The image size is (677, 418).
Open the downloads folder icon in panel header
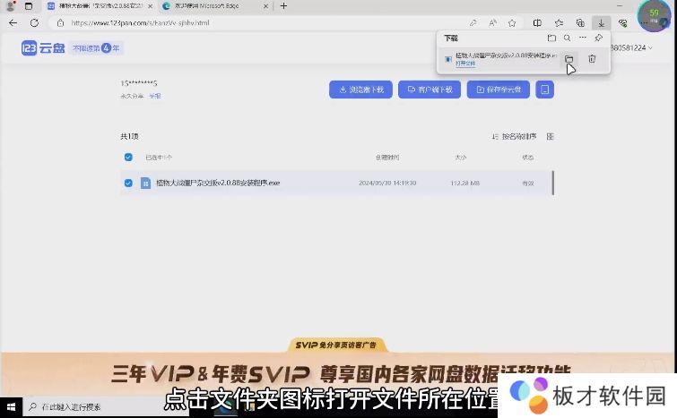click(551, 38)
